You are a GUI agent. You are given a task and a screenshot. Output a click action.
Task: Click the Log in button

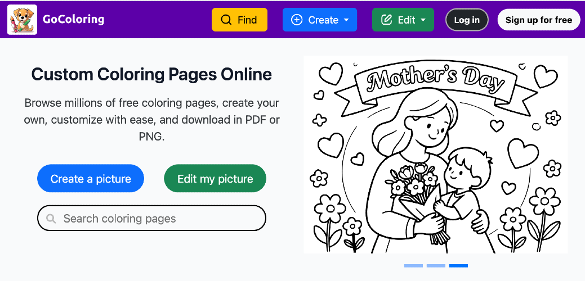tap(467, 20)
